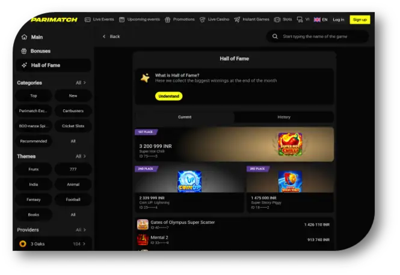Select the Animal theme chip
The width and height of the screenshot is (400, 275).
(x=73, y=184)
